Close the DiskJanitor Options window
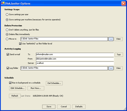This screenshot has height=111, width=127. [x=123, y=4]
